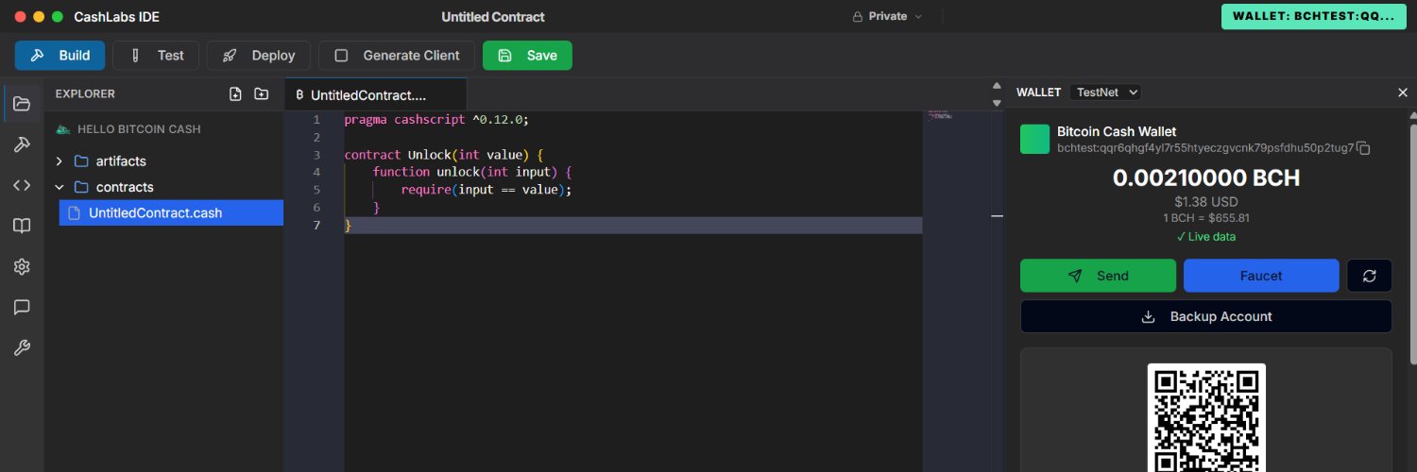This screenshot has width=1417, height=472.
Task: Select the artifacts folder row
Action: (165, 161)
